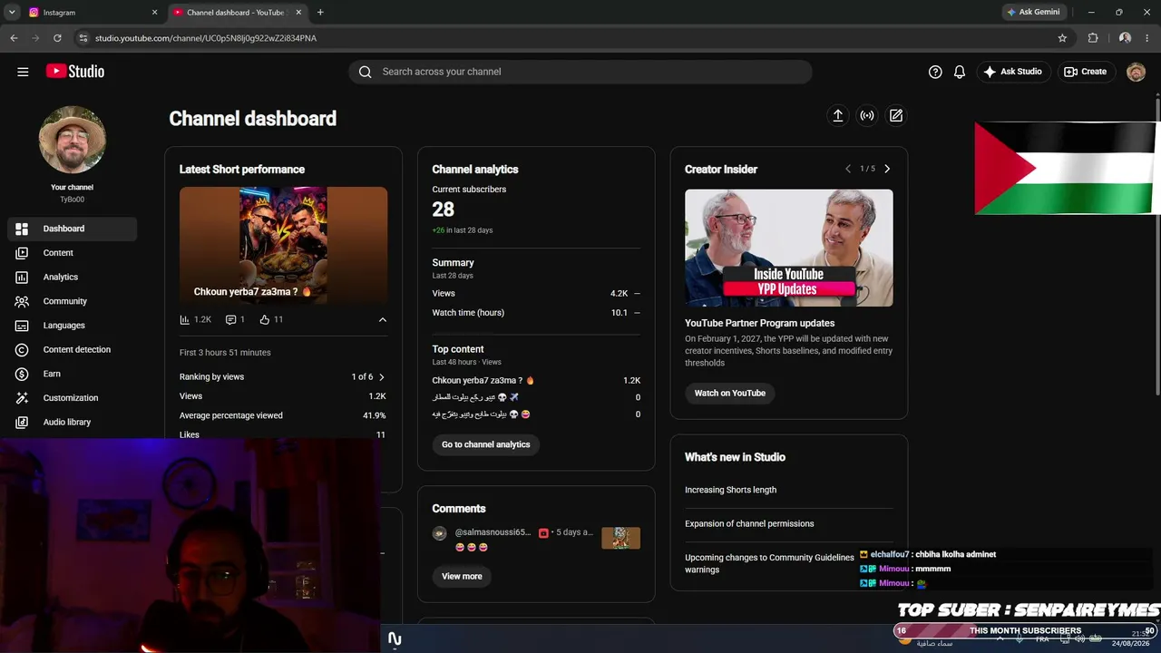Open the account avatar in Studio header
The height and width of the screenshot is (653, 1161).
[1136, 72]
